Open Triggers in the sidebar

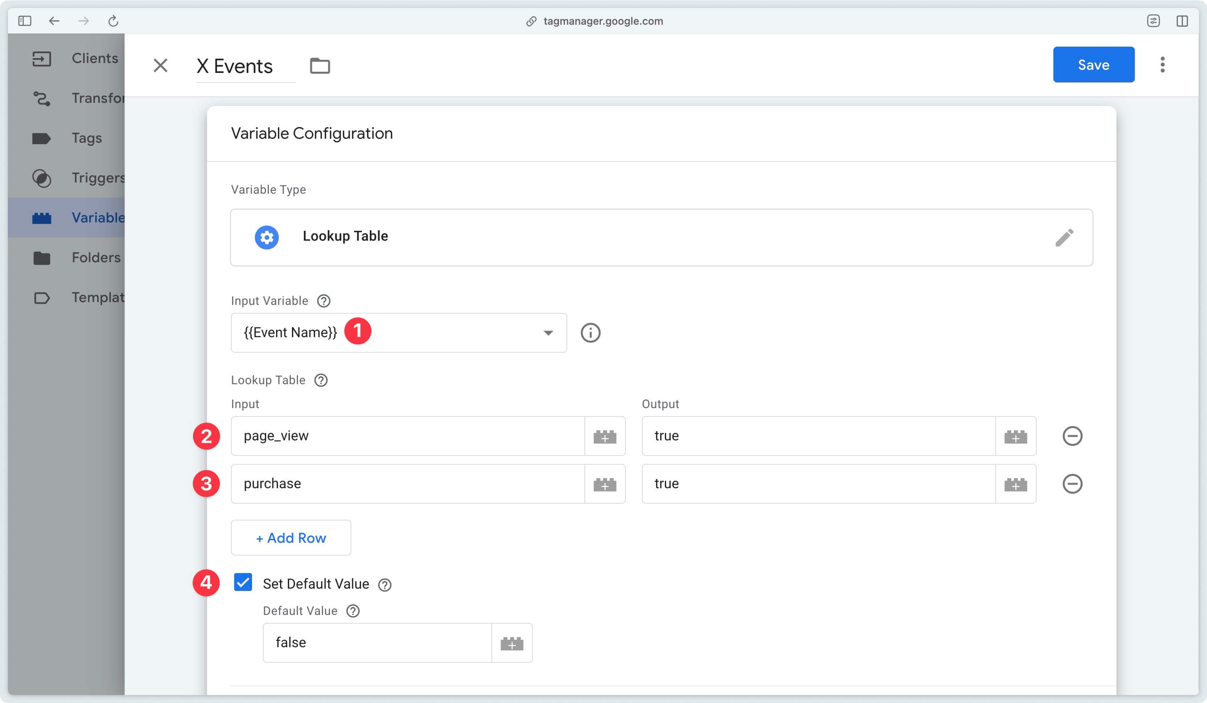(x=67, y=178)
